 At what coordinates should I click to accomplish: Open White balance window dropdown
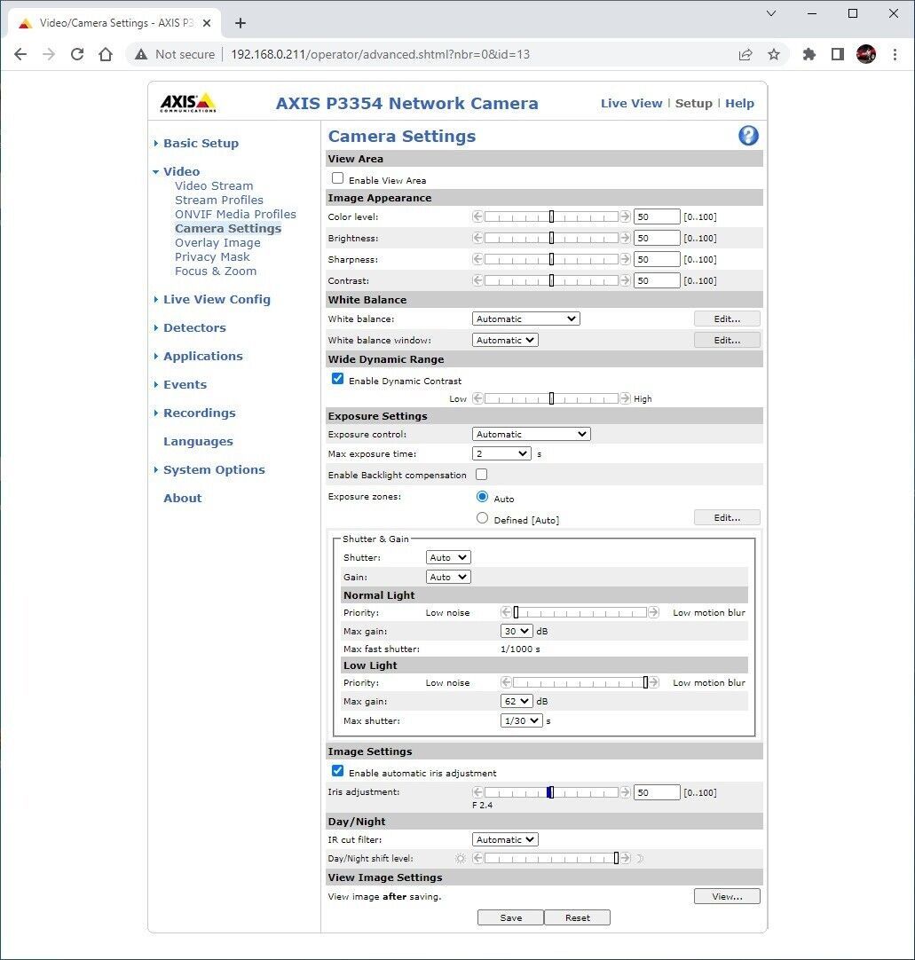coord(505,340)
